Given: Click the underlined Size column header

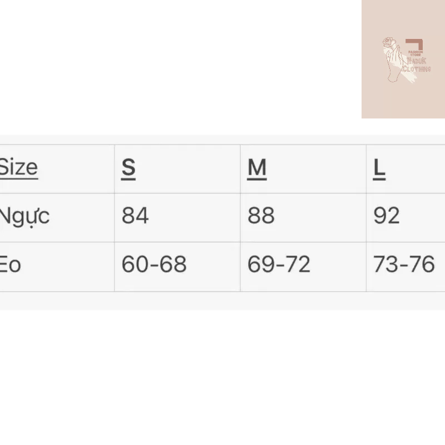Looking at the screenshot, I should (18, 167).
